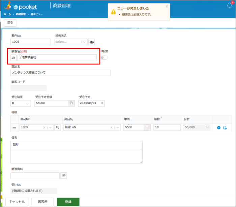Screen dimensions: 236x207
Task: Click the 単価 field showing 5500
Action: (x=134, y=127)
